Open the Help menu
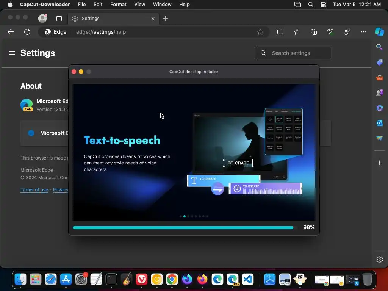 pos(185,5)
